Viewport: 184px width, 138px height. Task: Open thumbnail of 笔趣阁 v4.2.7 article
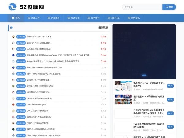coord(123,86)
